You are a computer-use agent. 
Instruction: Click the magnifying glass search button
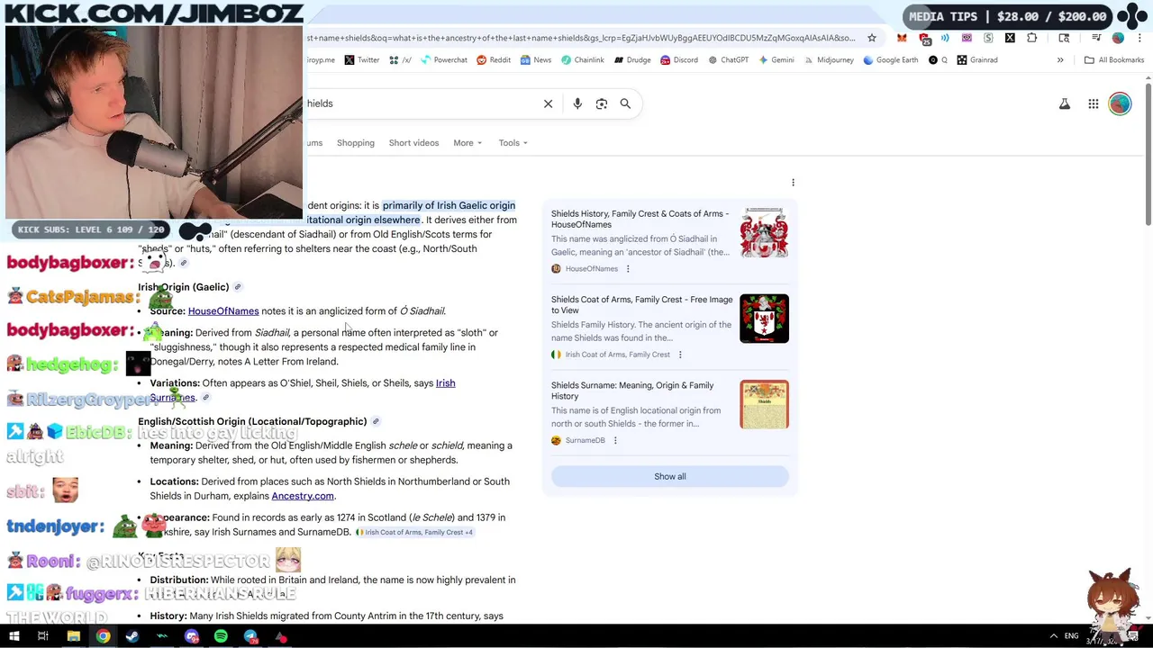[625, 103]
